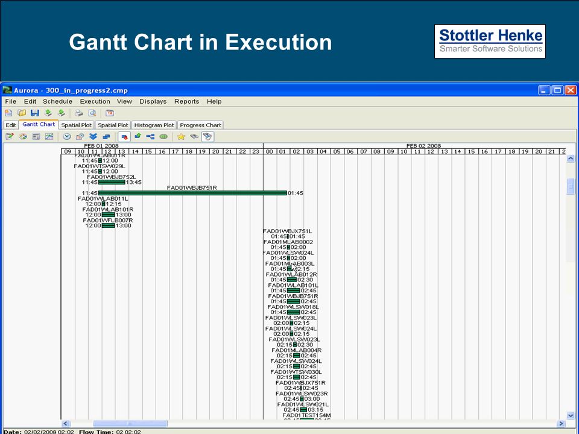Toggle the highlighted red-blue arrow toolbar button
This screenshot has width=579, height=434.
click(x=124, y=137)
